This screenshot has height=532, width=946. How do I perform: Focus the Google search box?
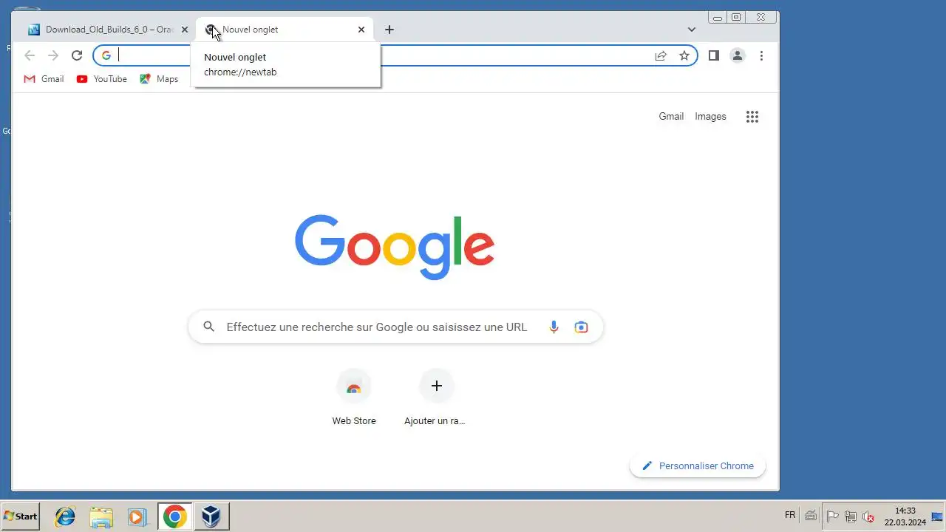(396, 327)
